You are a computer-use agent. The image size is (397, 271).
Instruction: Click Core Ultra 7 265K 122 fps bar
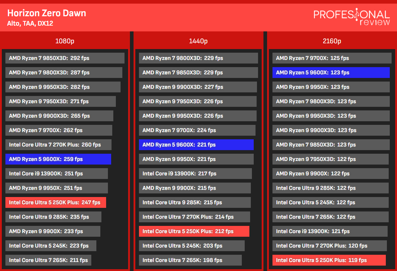click(330, 217)
